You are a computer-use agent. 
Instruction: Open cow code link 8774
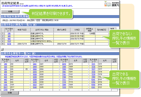click(x=9, y=44)
